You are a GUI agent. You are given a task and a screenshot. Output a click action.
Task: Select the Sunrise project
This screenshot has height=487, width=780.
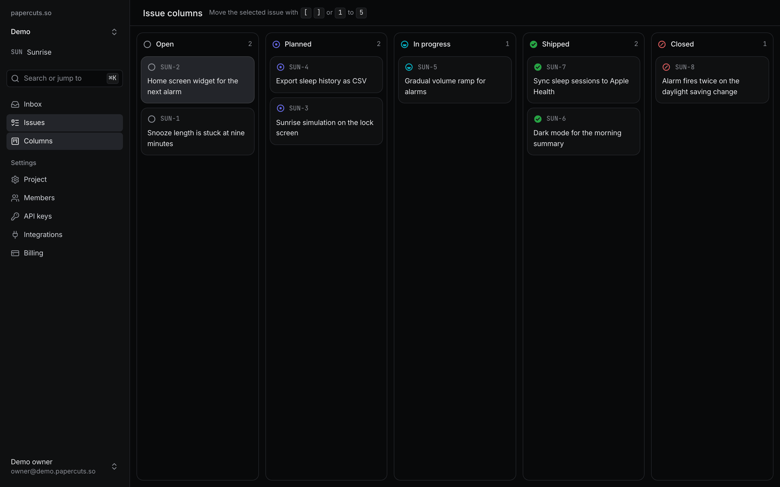coord(64,52)
